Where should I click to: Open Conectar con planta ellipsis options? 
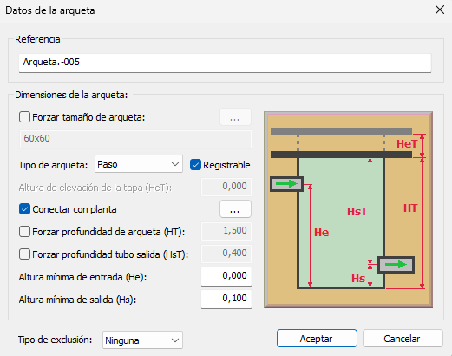235,209
